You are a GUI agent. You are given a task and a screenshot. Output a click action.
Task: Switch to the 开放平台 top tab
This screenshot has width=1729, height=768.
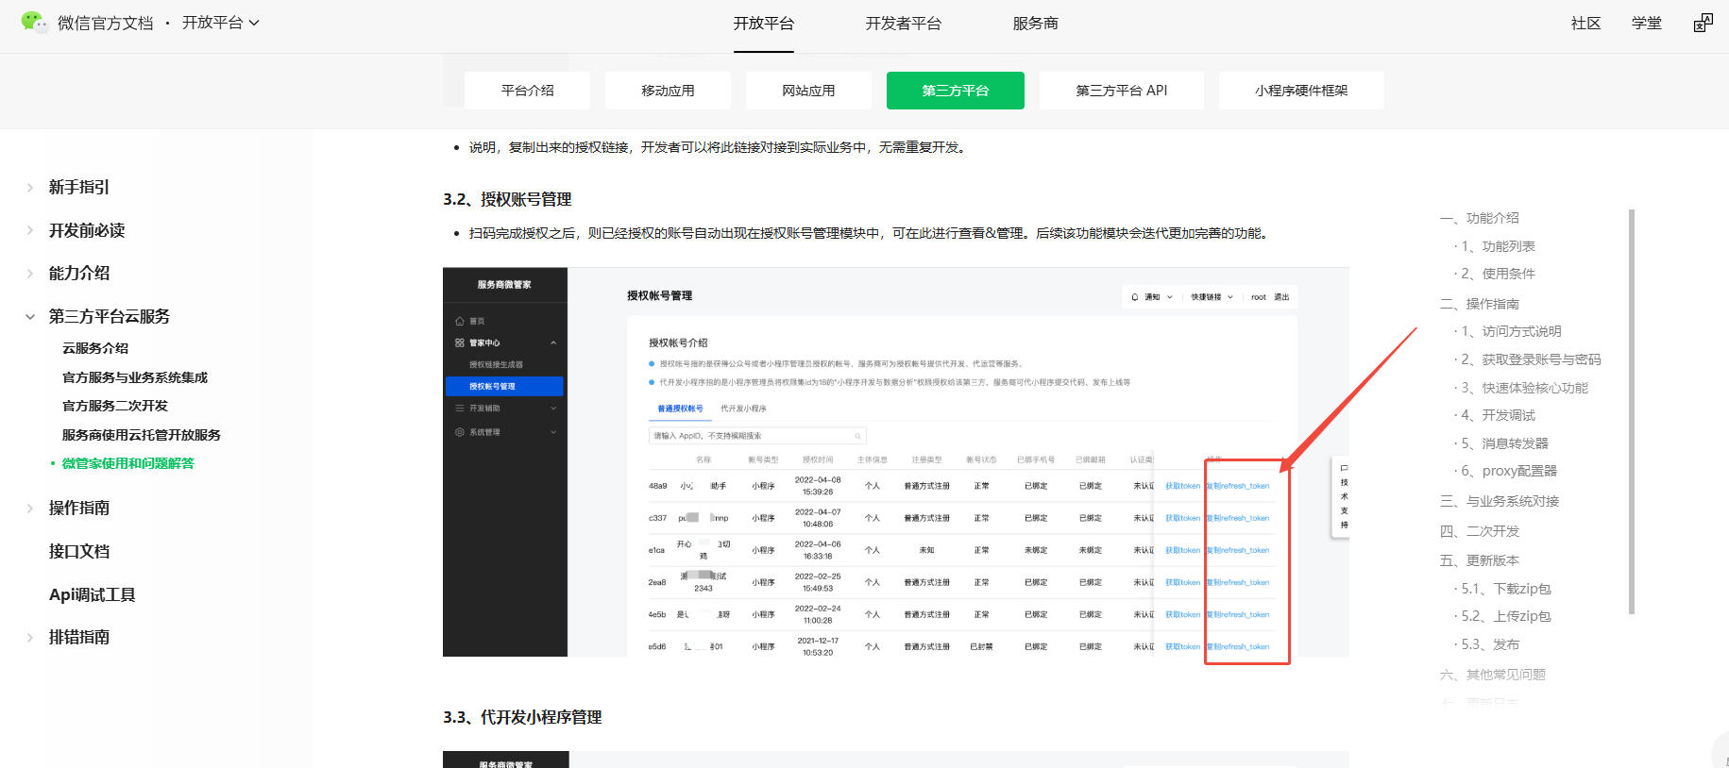pos(764,24)
